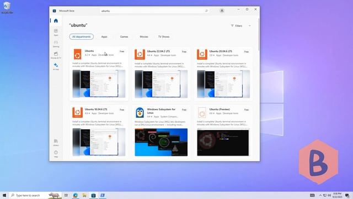
Task: Open the AI Hub sidebar icon
Action: point(56,66)
